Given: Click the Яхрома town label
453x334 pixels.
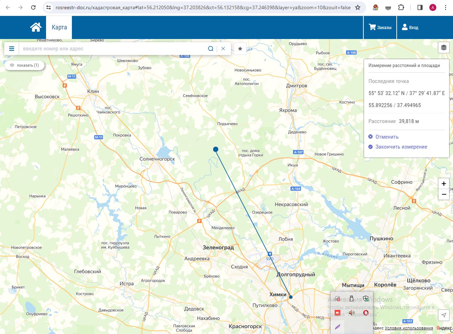Looking at the screenshot, I should click(x=288, y=110).
